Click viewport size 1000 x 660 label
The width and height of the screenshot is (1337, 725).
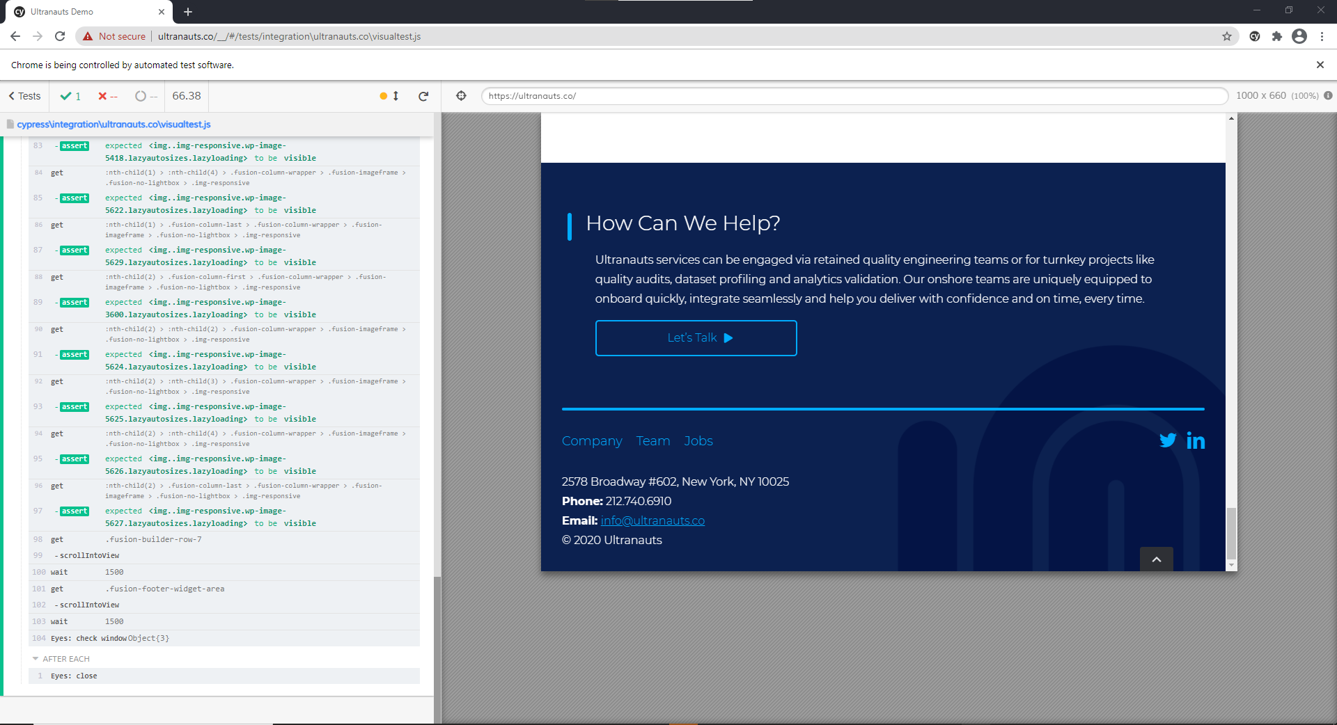pos(1260,96)
